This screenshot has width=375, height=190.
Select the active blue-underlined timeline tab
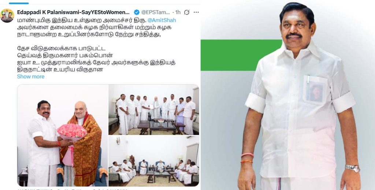click(x=19, y=3)
